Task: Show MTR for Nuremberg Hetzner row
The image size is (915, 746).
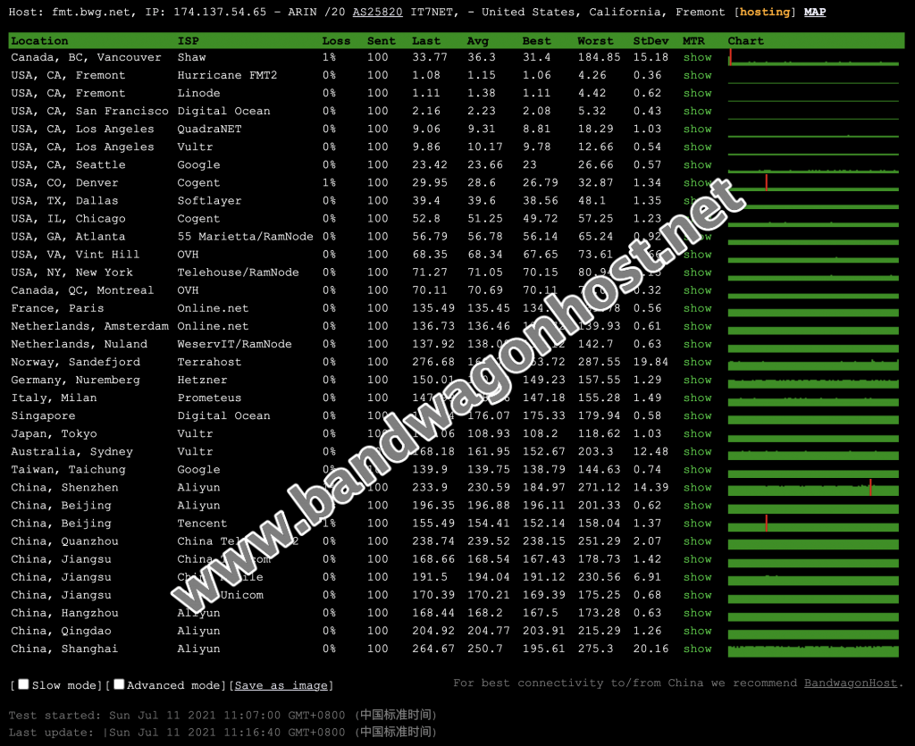Action: [x=697, y=380]
